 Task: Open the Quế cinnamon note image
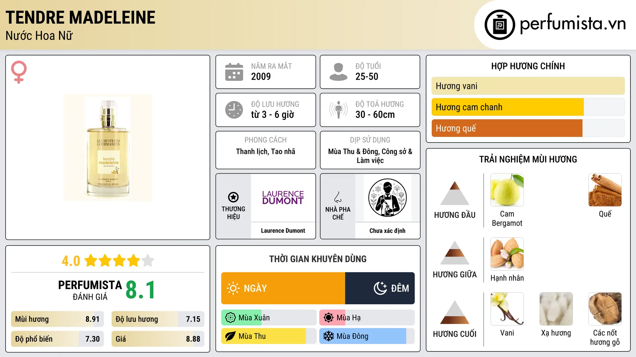pos(605,190)
